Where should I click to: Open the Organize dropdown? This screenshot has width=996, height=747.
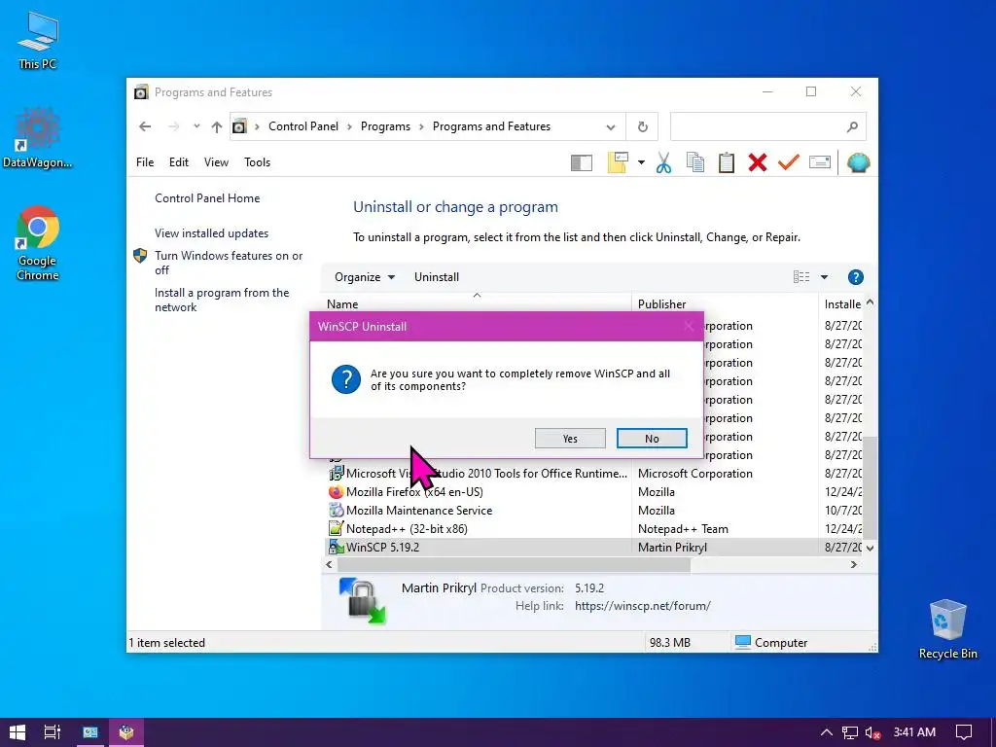[365, 277]
